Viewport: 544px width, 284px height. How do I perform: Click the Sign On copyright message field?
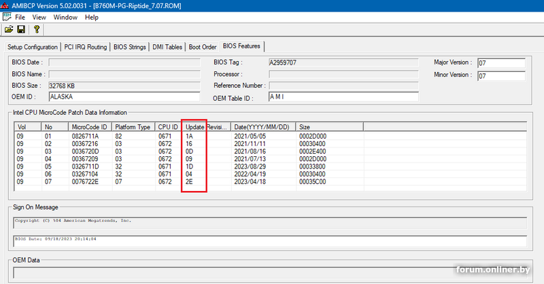(270, 223)
